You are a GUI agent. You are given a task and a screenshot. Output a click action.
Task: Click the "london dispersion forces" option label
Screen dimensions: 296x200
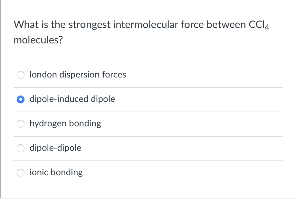click(78, 75)
